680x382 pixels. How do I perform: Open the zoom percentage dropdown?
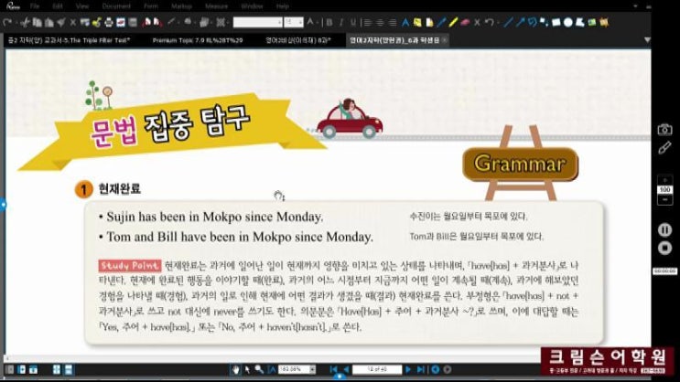(312, 369)
